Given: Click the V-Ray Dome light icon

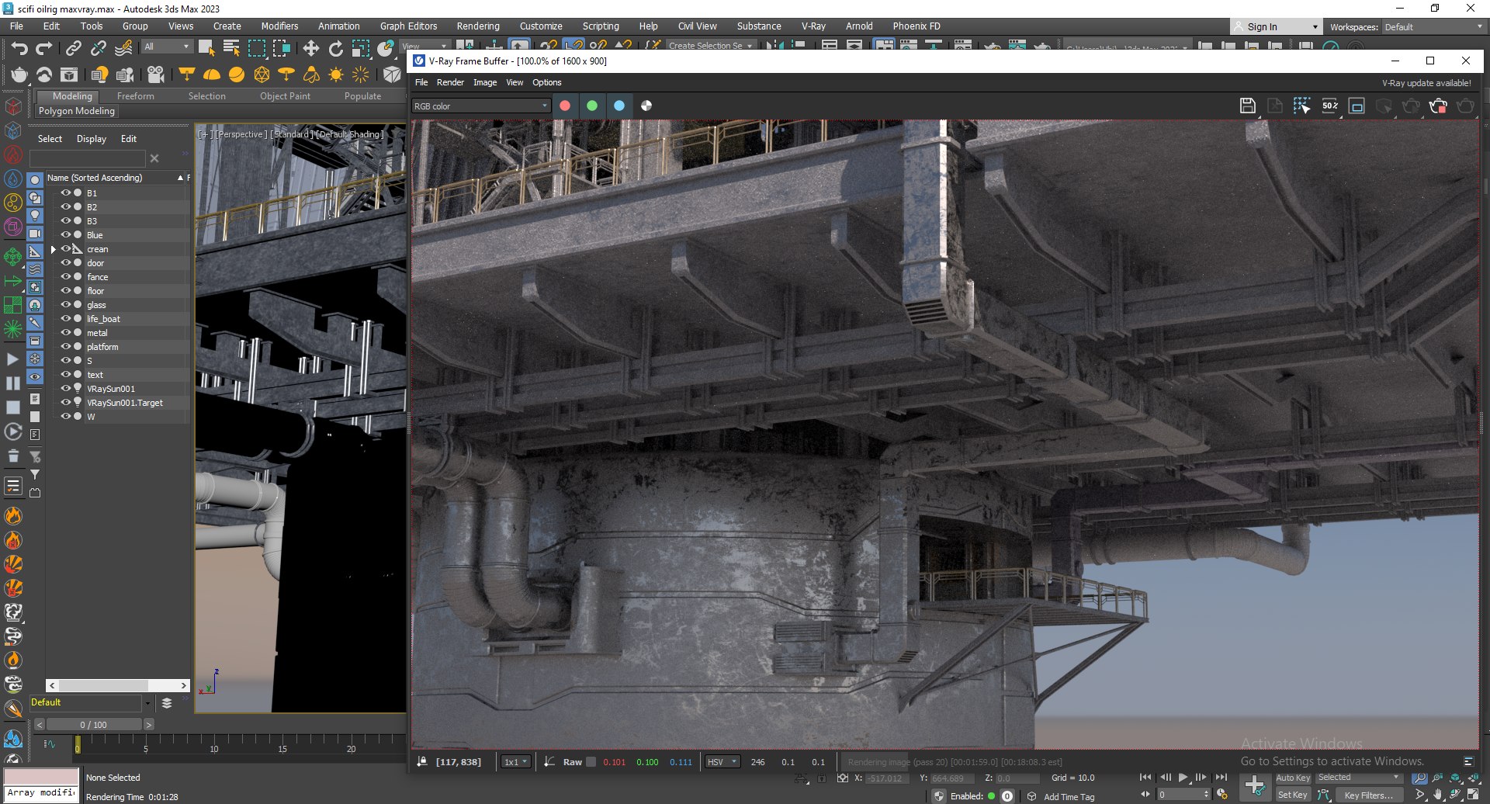Looking at the screenshot, I should (x=212, y=75).
